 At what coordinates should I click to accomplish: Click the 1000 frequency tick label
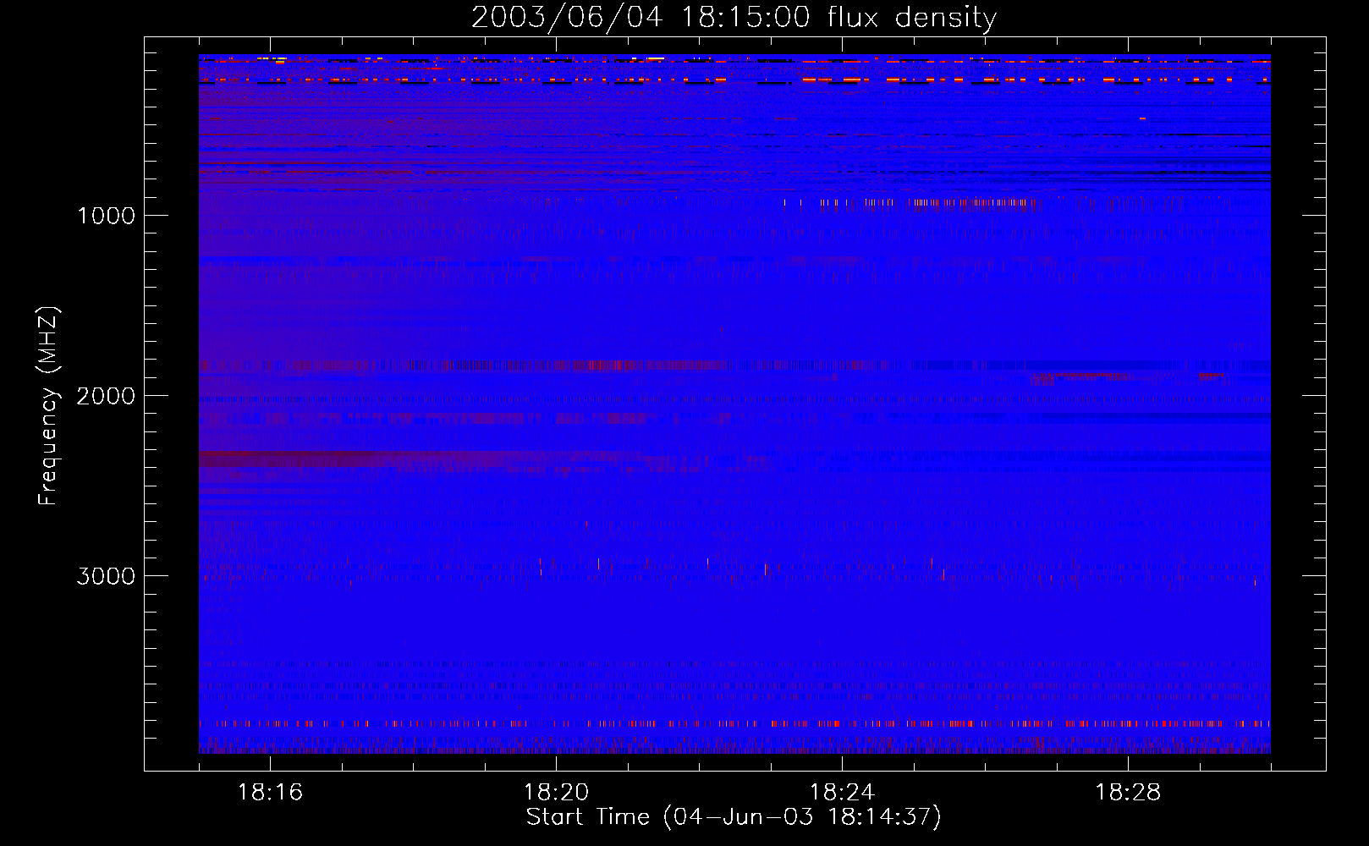[x=106, y=215]
